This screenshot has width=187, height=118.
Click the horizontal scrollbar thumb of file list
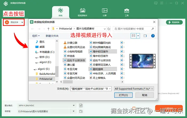tap(68, 82)
